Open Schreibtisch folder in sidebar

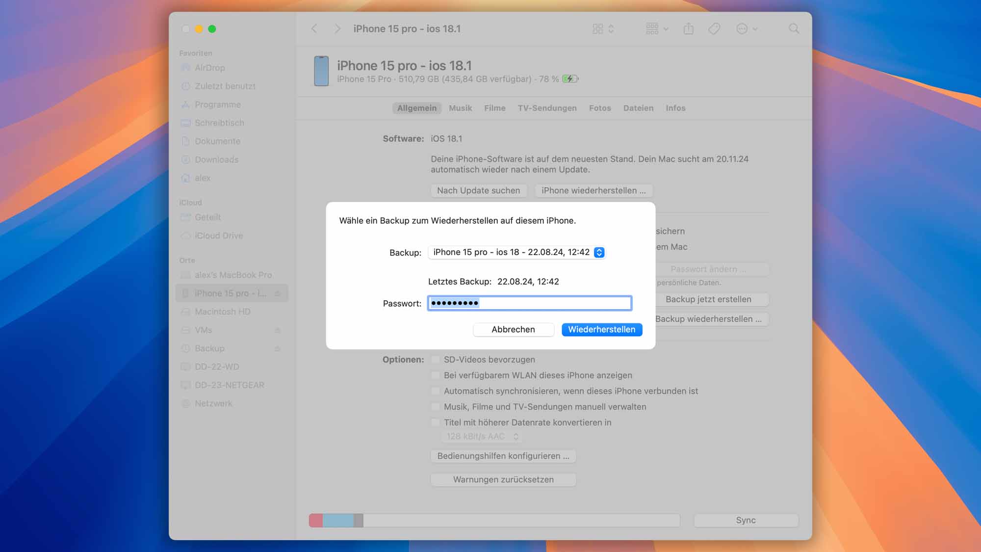tap(219, 123)
